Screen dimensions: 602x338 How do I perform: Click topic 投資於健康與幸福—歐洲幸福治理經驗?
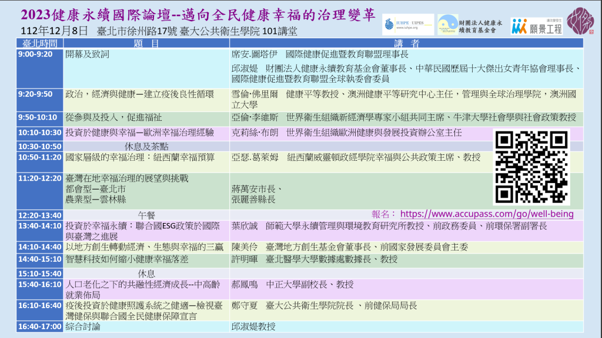coord(139,133)
